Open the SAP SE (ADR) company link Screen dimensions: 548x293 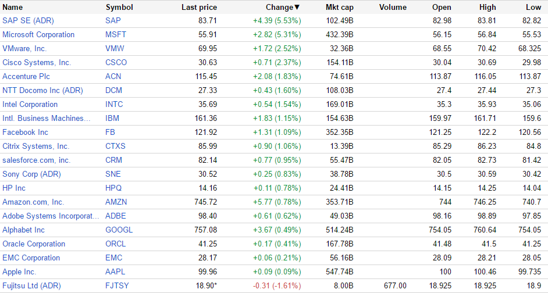point(28,20)
